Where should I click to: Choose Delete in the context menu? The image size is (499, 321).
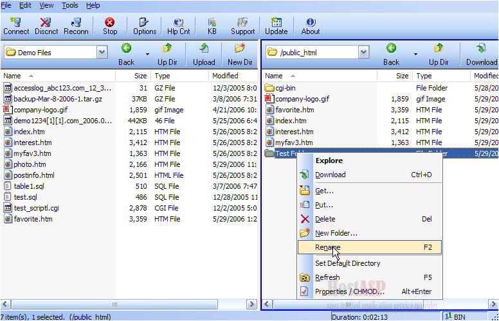(x=325, y=219)
